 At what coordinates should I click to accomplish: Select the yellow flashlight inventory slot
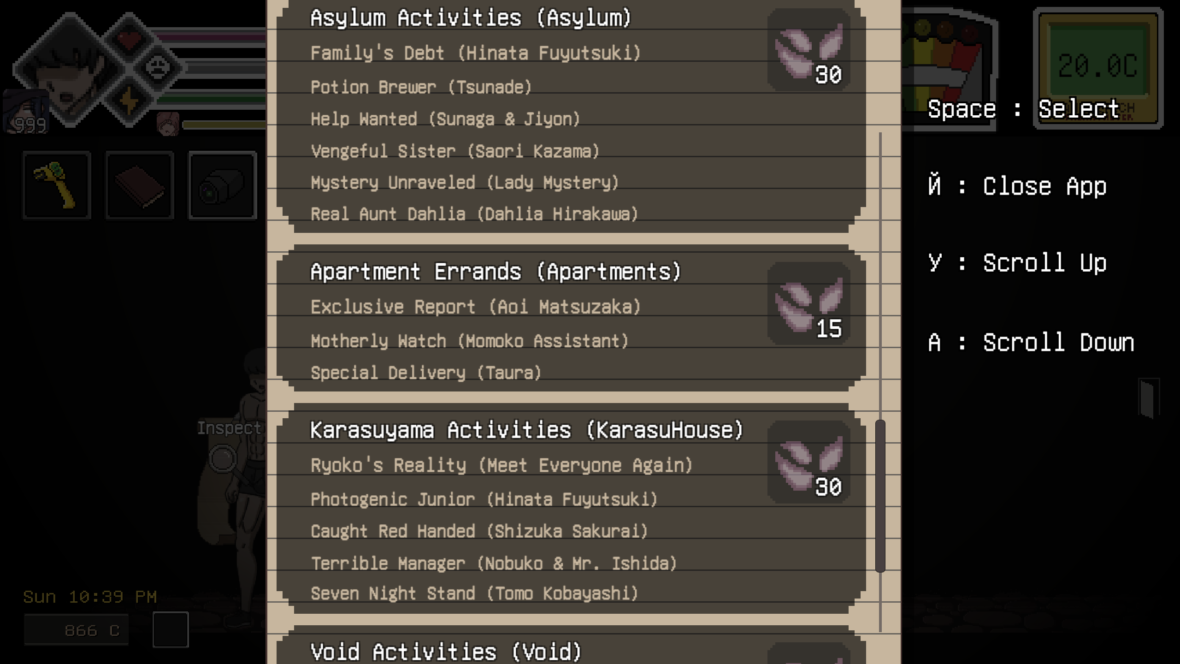point(57,185)
